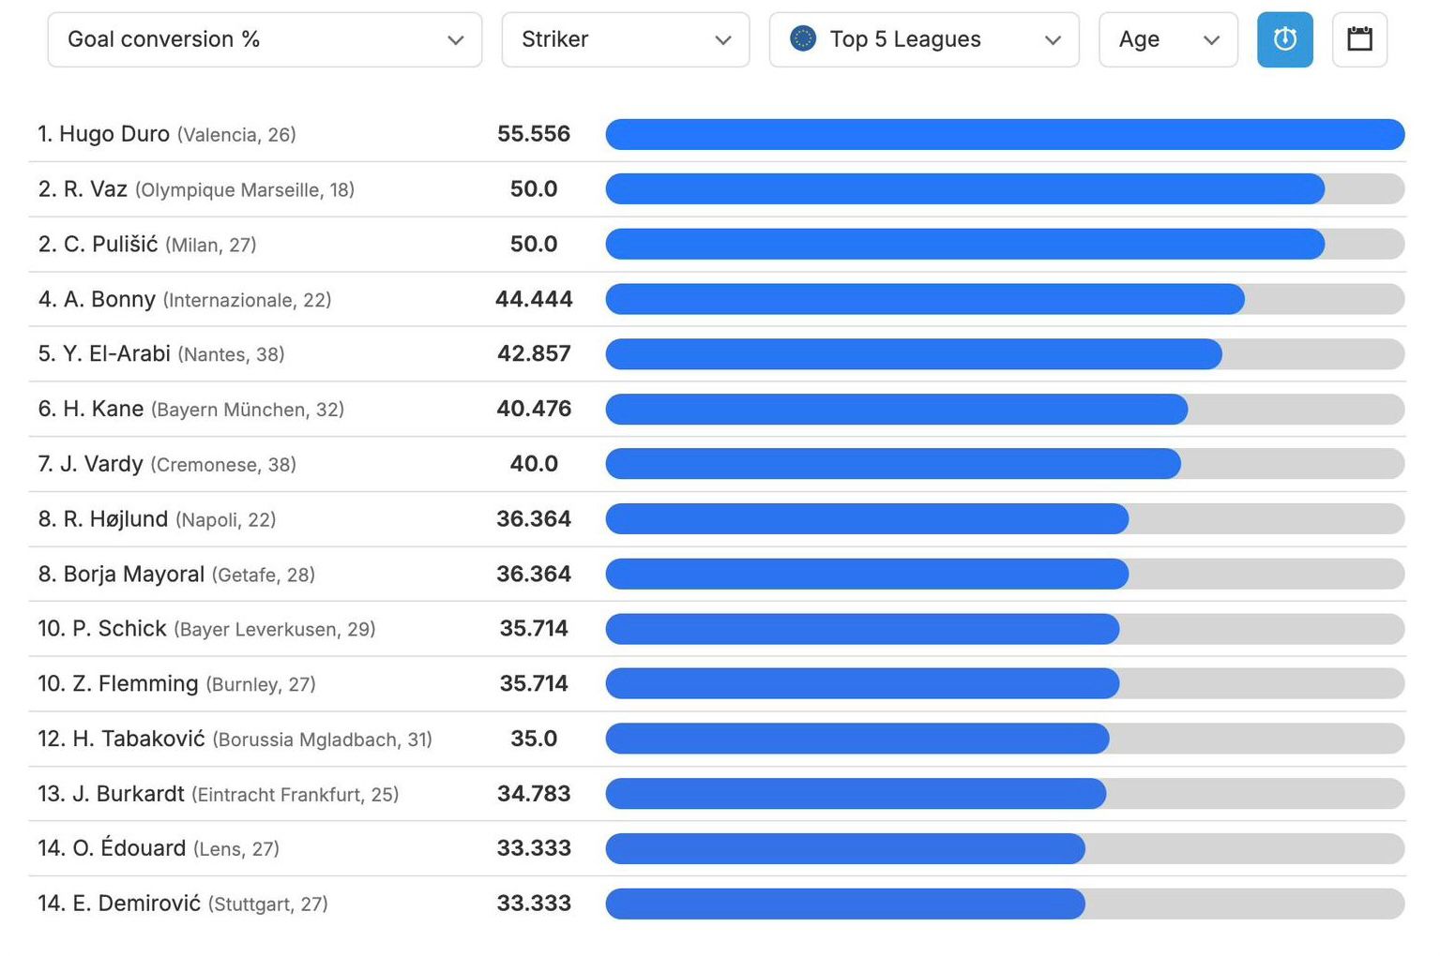Click on R. Vaz's name
Screen dimensions: 1440x956
(x=95, y=189)
